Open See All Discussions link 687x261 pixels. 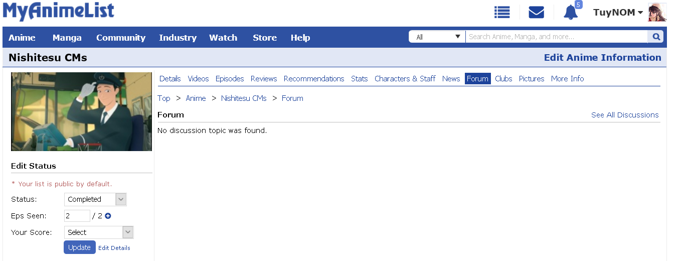(625, 115)
